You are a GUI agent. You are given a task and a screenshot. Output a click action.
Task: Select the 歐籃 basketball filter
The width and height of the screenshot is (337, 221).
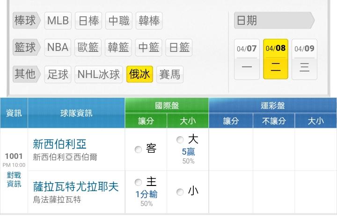coord(88,47)
